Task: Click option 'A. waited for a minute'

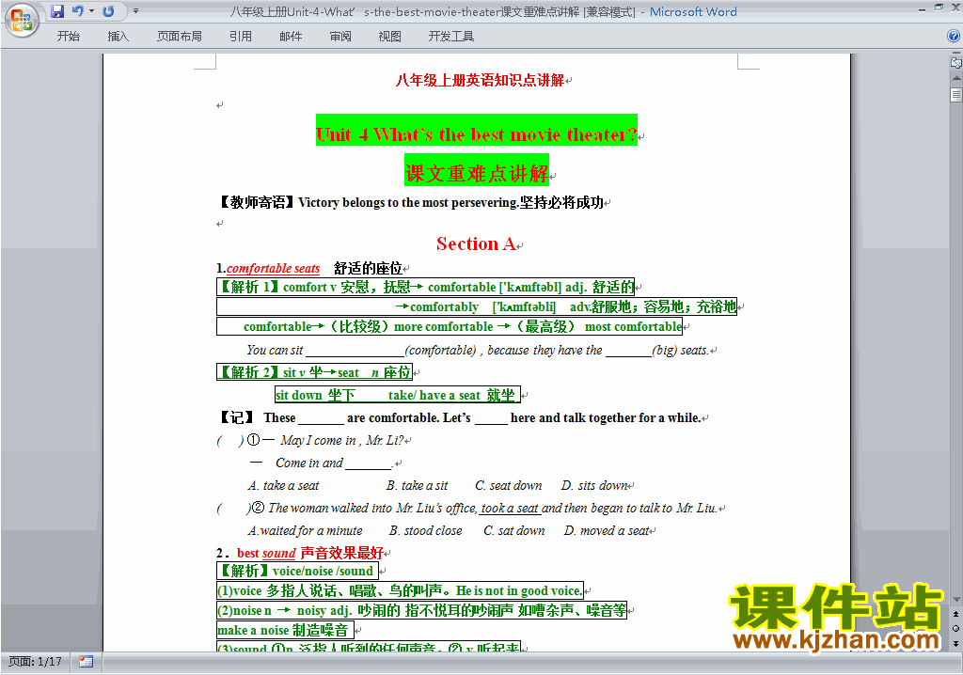Action: pos(306,530)
